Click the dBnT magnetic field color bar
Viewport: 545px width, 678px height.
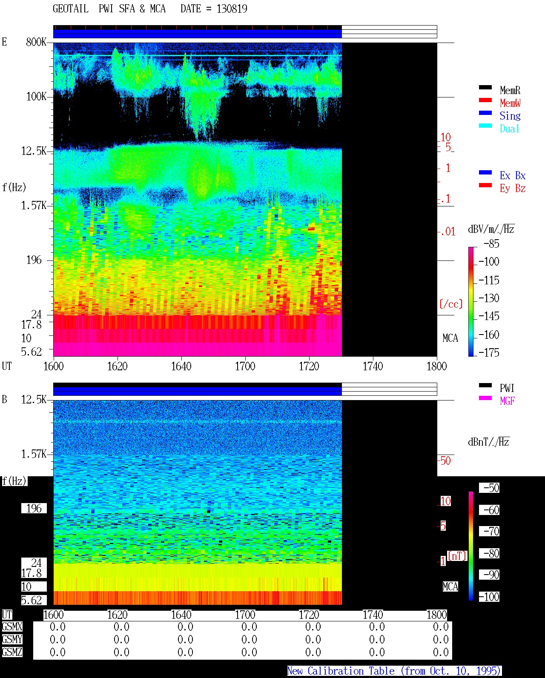coord(471,546)
